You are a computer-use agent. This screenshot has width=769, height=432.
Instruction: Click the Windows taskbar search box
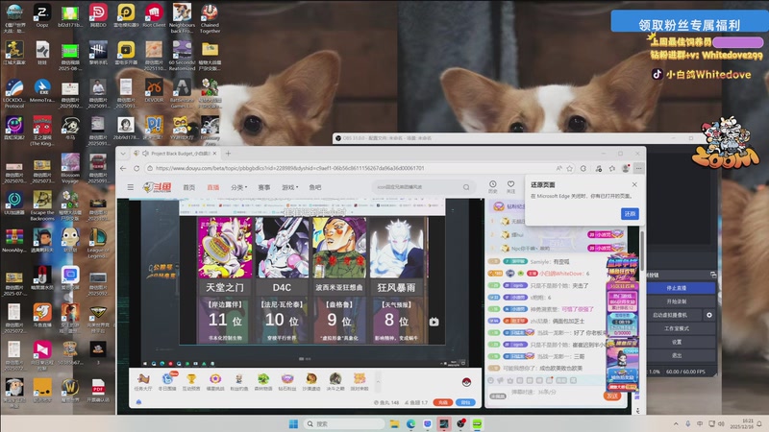pyautogui.click(x=343, y=423)
